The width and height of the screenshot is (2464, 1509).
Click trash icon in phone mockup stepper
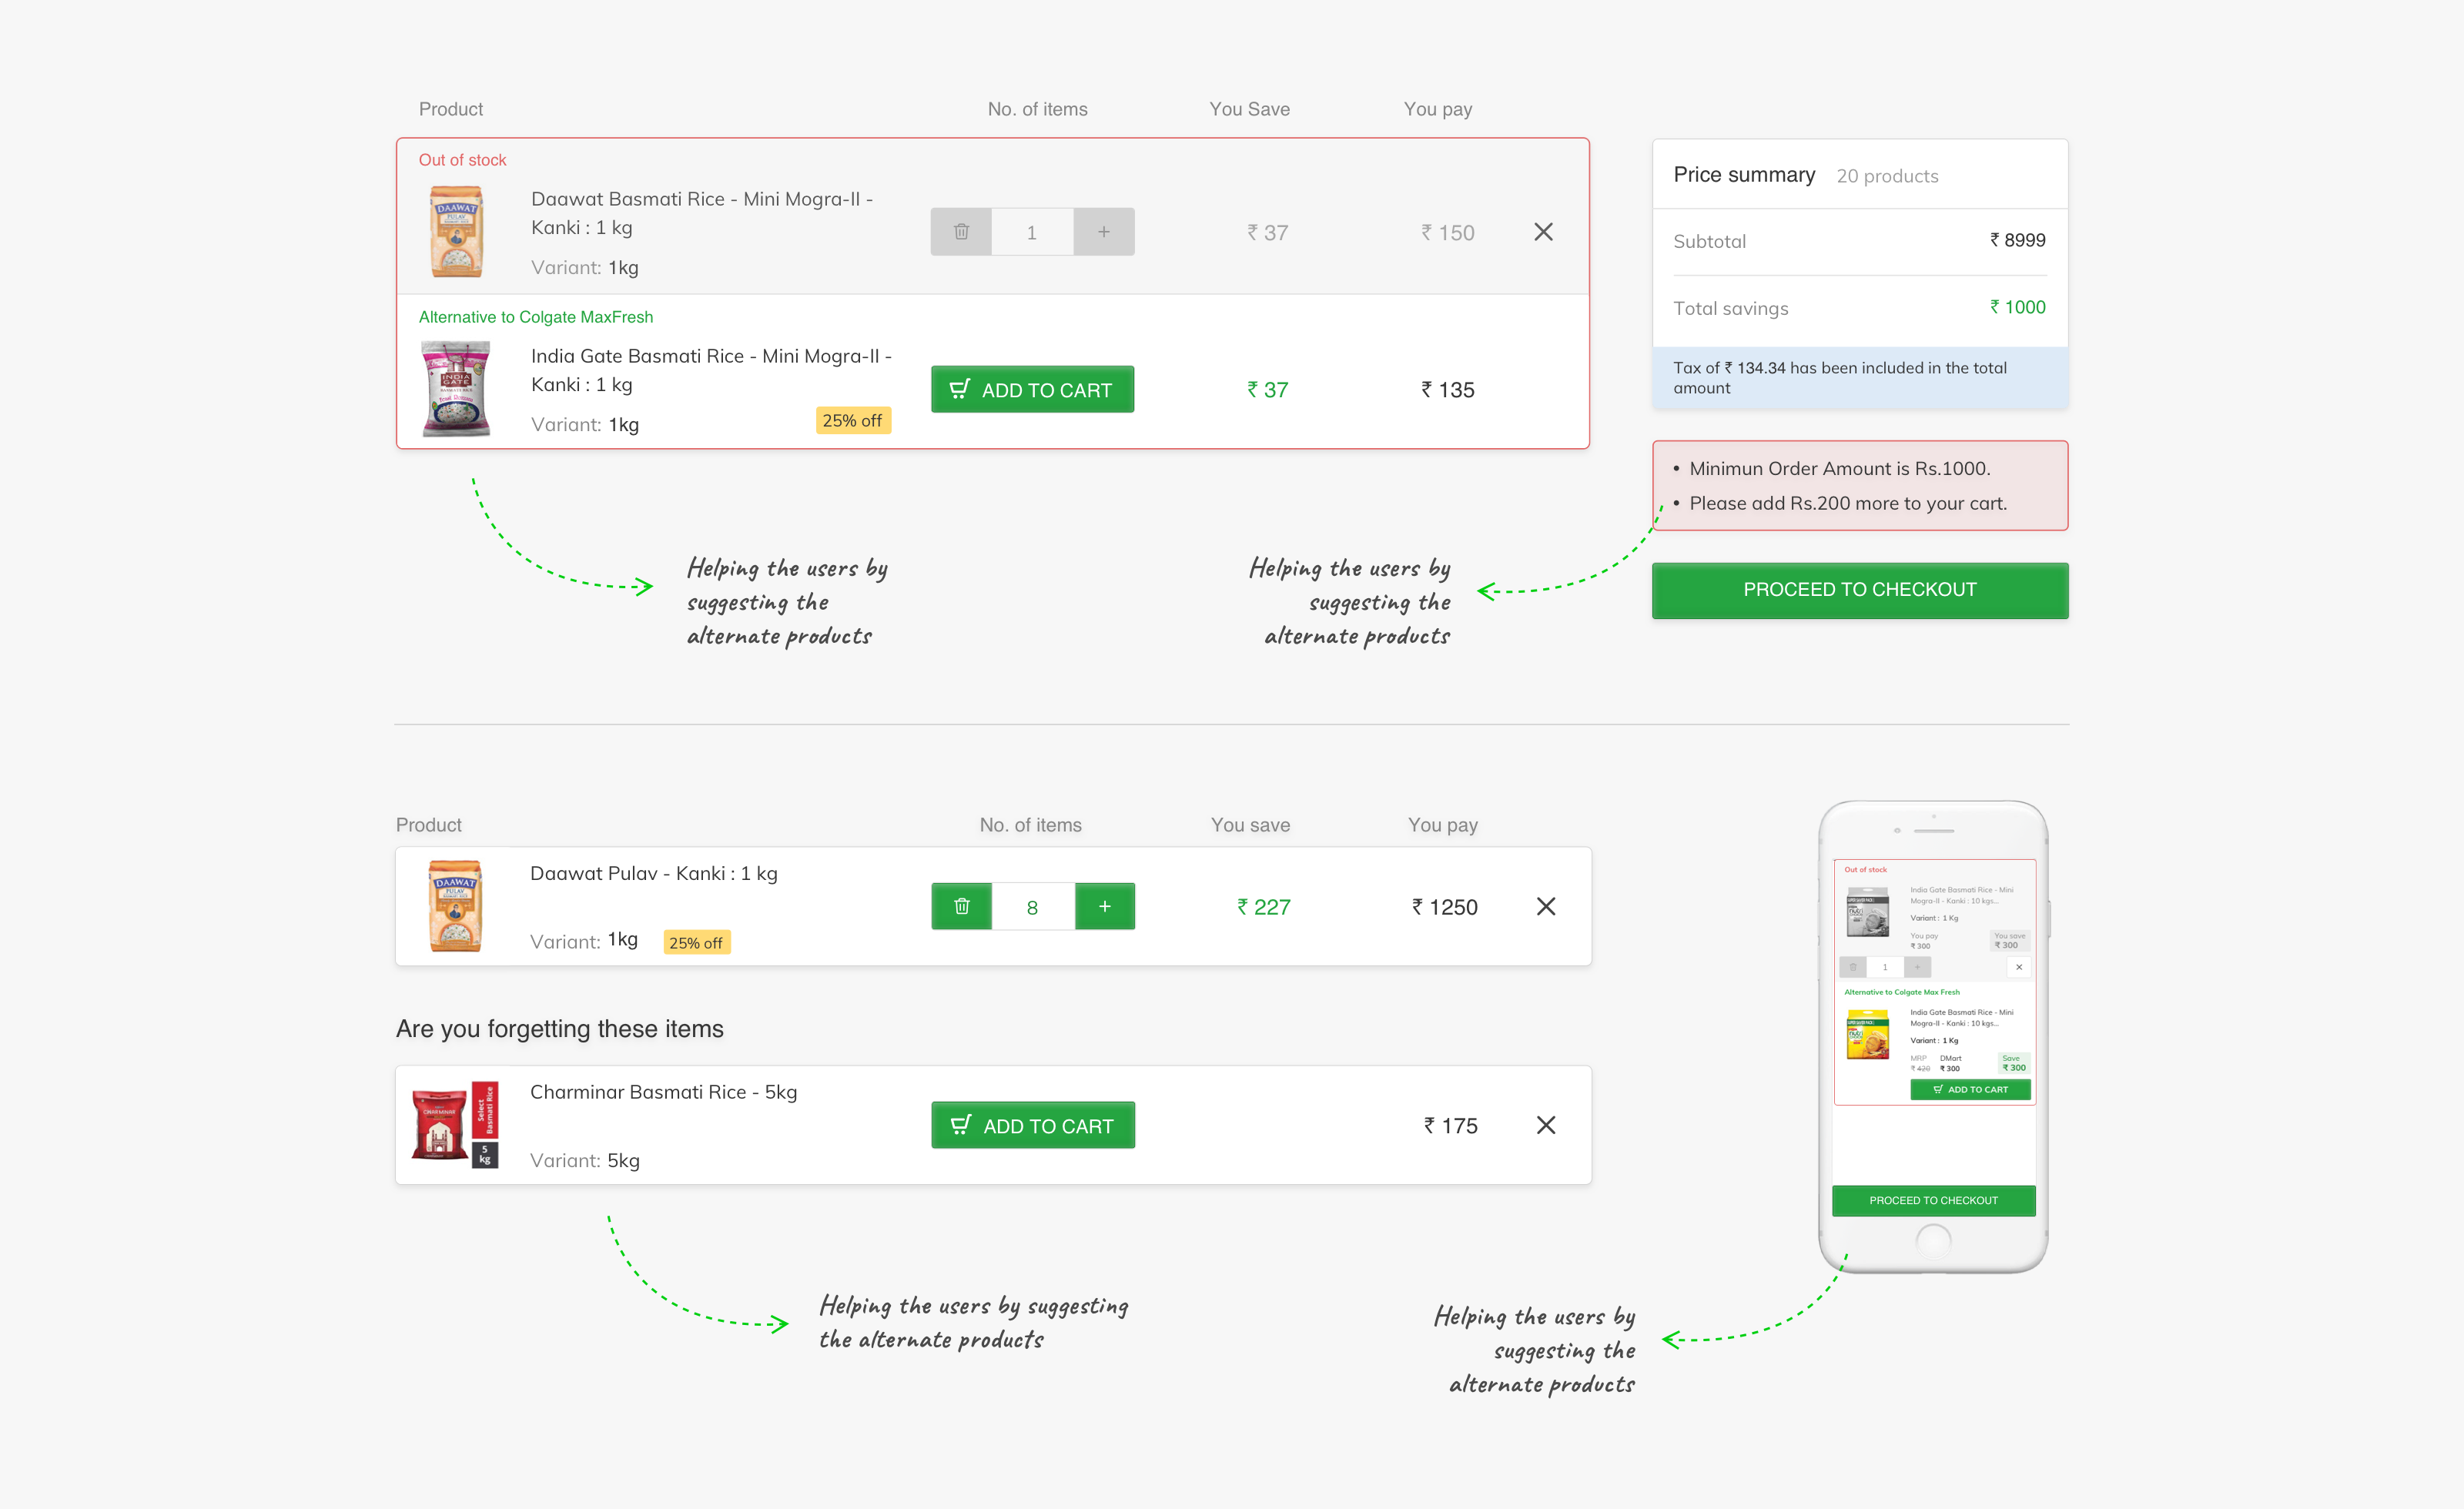point(1852,967)
